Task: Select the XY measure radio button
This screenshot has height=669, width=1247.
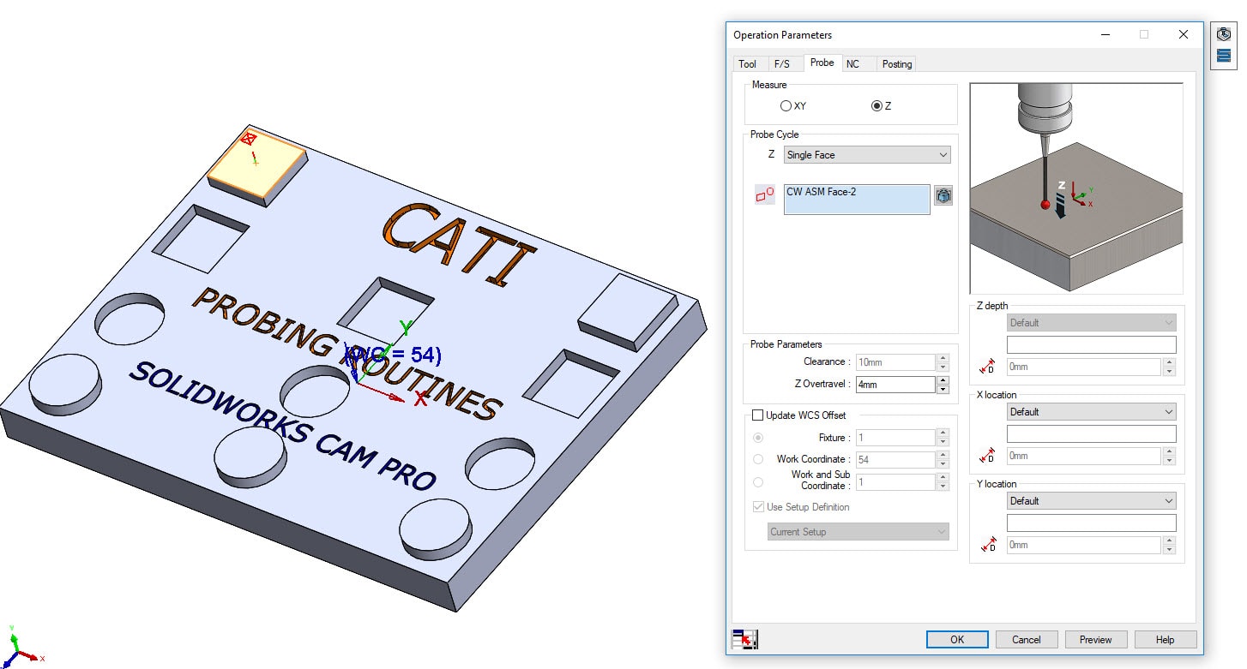Action: tap(786, 106)
